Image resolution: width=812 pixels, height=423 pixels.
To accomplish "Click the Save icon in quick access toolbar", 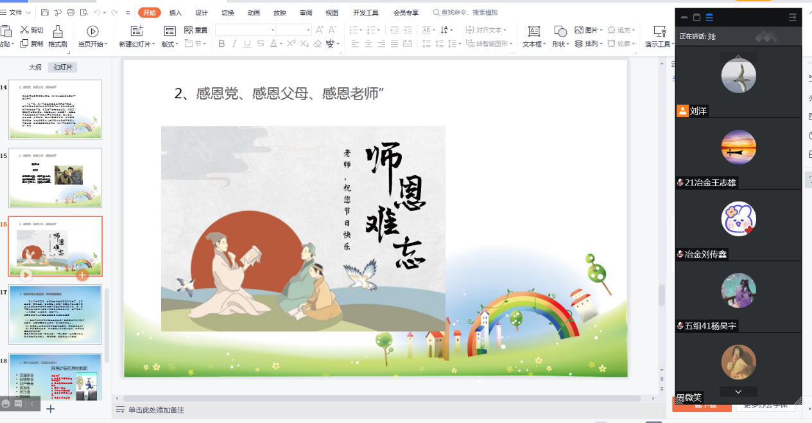I will [x=44, y=13].
